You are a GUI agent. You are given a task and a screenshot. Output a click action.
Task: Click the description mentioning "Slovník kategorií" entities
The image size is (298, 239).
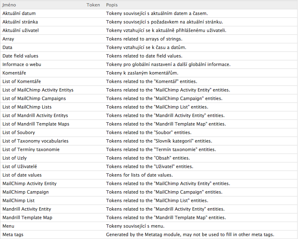159,141
